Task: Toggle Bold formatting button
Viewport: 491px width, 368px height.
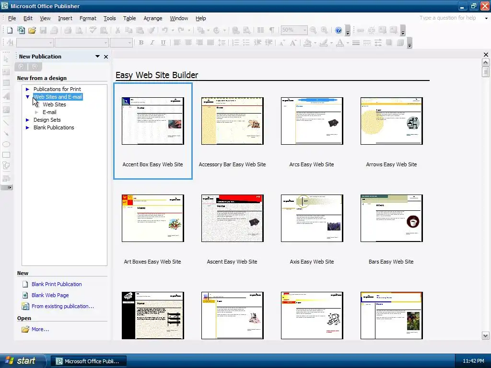Action: (141, 43)
